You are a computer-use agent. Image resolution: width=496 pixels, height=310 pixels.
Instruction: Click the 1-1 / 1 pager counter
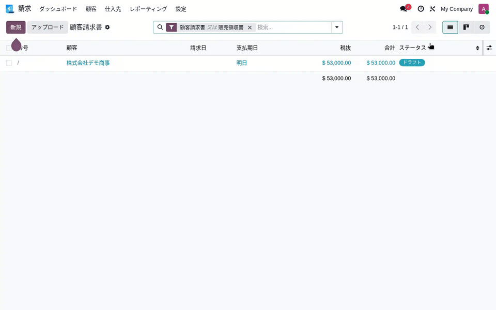click(400, 27)
